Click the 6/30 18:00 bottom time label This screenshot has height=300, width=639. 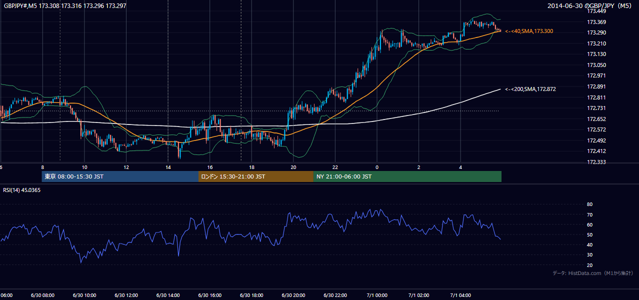(251, 295)
